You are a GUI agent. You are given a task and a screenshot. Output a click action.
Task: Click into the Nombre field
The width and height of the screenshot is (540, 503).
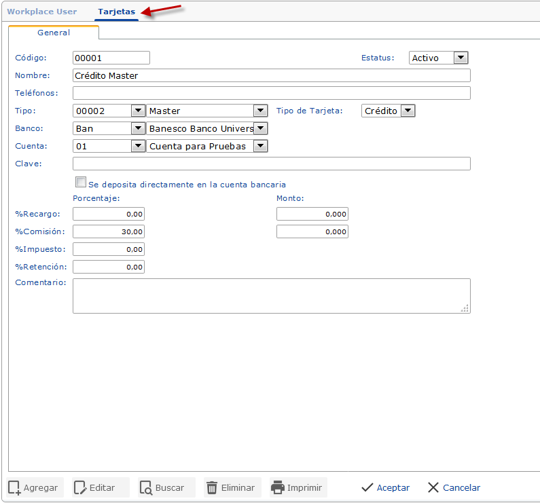271,75
